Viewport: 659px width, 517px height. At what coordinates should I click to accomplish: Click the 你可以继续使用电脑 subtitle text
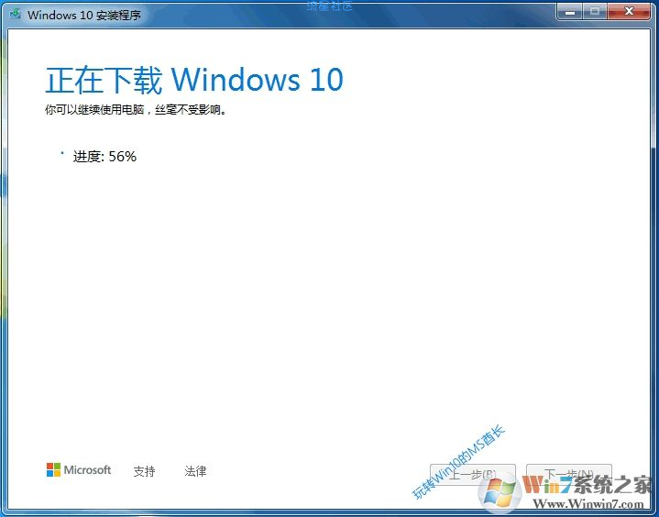pyautogui.click(x=137, y=110)
